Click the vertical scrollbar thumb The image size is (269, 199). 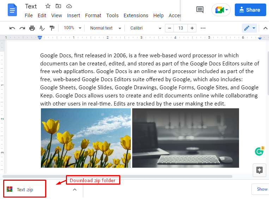click(x=268, y=73)
